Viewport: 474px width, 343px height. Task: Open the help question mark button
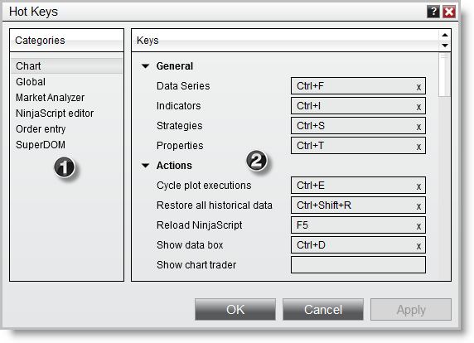[x=433, y=12]
